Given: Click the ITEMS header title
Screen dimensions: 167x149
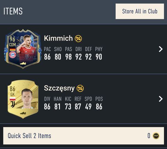Looking at the screenshot, I should click(13, 11).
